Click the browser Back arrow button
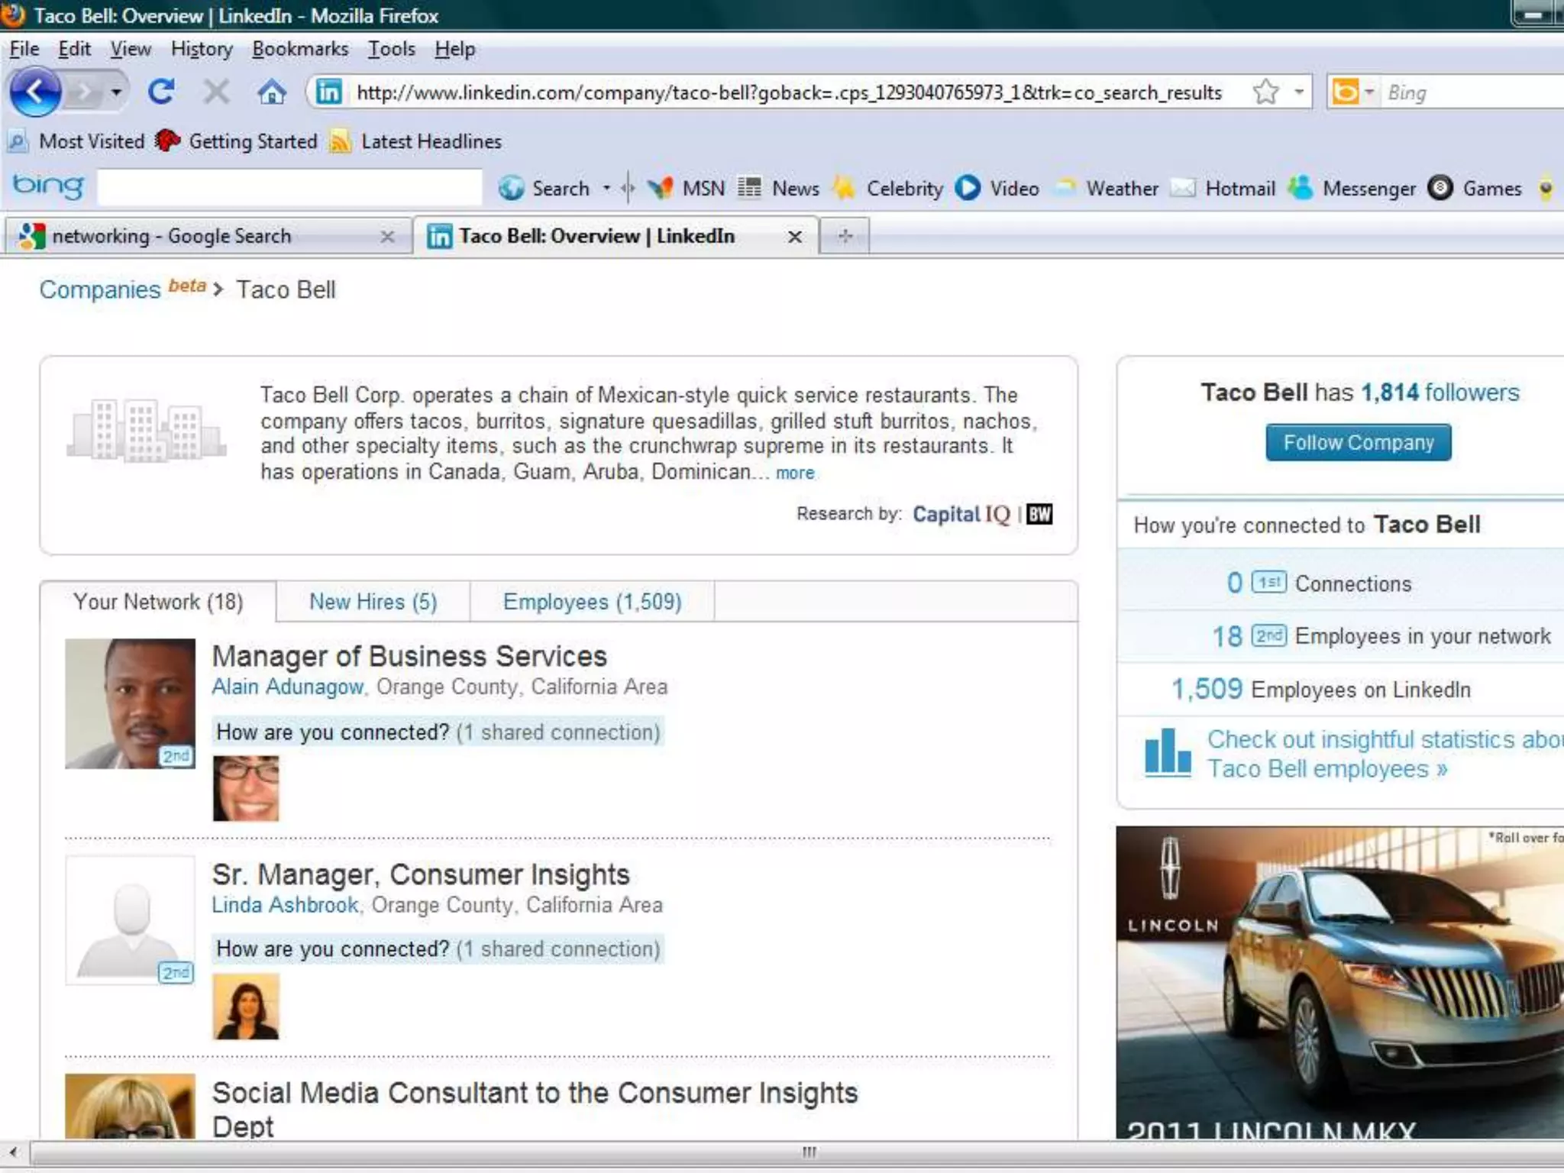The height and width of the screenshot is (1173, 1564). point(35,92)
